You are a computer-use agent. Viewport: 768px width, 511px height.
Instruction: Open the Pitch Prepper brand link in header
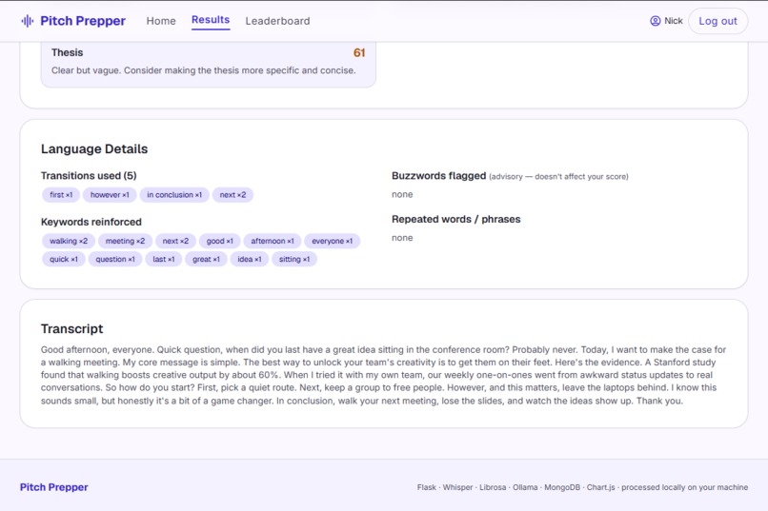[x=73, y=21]
